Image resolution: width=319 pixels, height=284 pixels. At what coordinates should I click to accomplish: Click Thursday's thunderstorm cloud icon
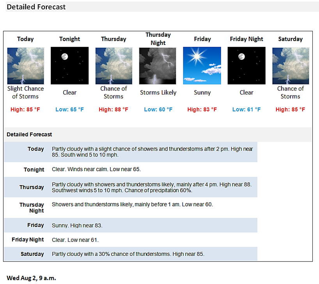coord(113,66)
